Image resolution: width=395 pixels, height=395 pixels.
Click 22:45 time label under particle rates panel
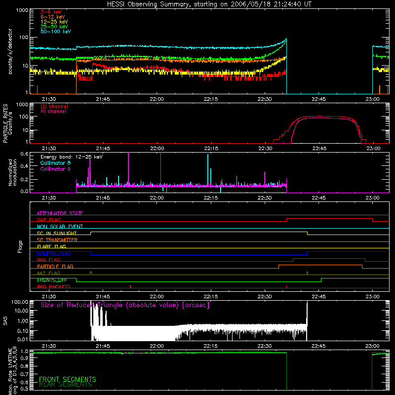click(319, 149)
